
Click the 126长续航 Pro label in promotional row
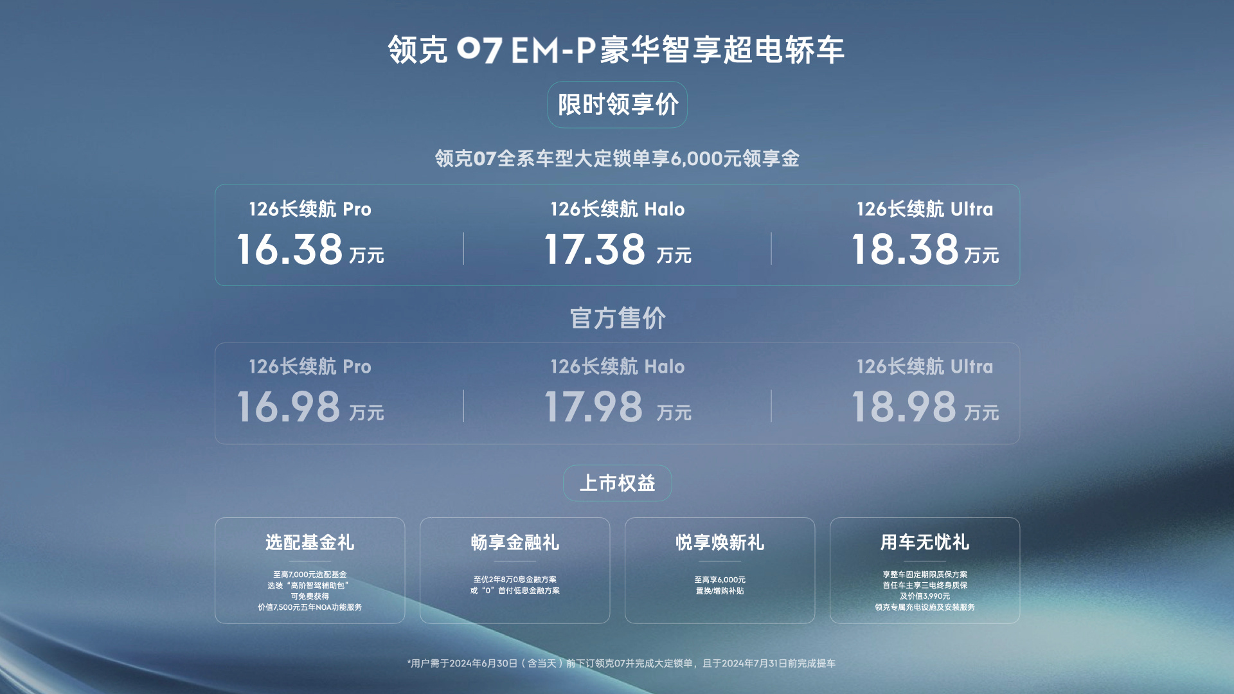click(x=310, y=209)
